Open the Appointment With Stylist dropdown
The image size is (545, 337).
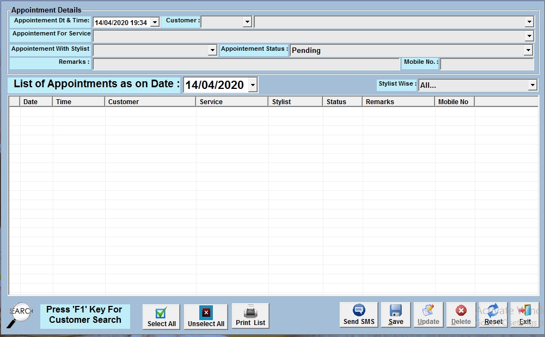pos(212,50)
